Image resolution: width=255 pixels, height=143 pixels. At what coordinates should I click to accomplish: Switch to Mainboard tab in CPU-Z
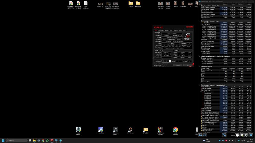coord(161,30)
